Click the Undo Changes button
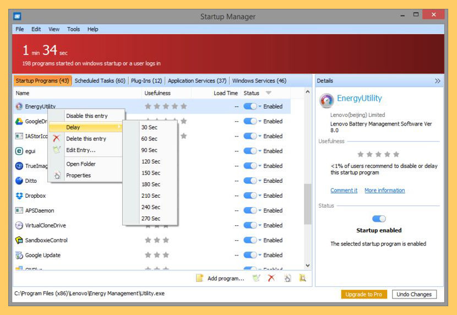457x315 pixels. 414,294
